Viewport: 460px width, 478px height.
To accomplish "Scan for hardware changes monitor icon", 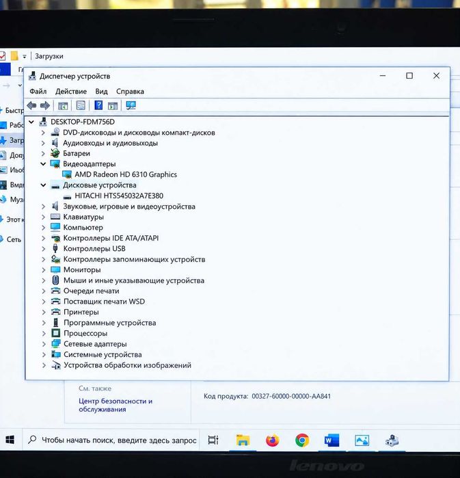I will 131,105.
